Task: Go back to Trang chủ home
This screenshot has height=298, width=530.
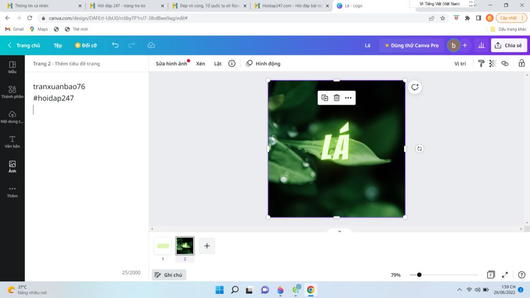Action: [24, 46]
